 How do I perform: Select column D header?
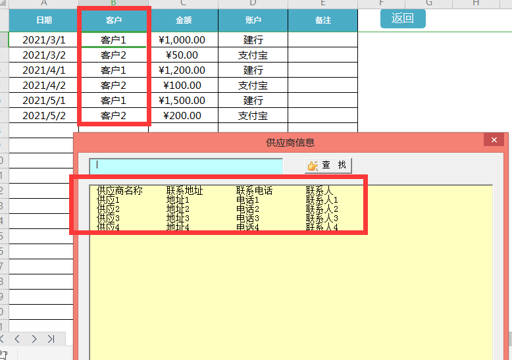[x=253, y=3]
